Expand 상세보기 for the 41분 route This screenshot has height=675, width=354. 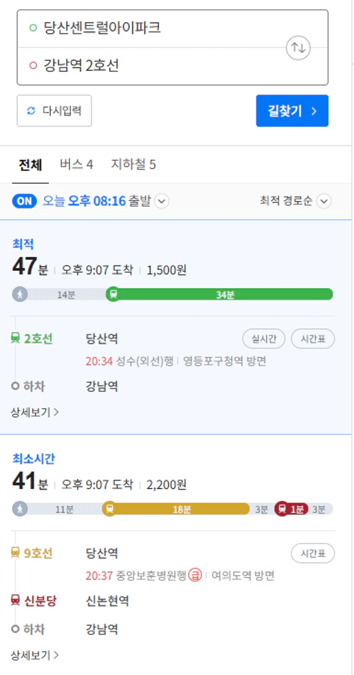tap(35, 655)
